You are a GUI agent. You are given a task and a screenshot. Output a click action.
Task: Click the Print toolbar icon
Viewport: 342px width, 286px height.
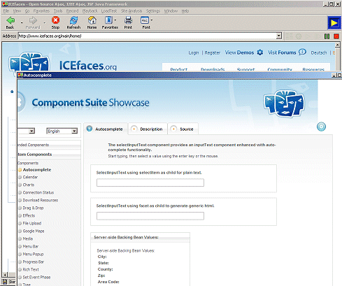(128, 20)
